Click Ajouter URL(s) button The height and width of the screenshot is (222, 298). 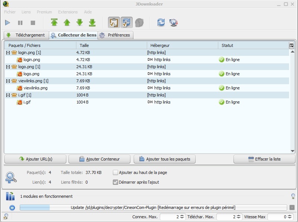(35, 159)
